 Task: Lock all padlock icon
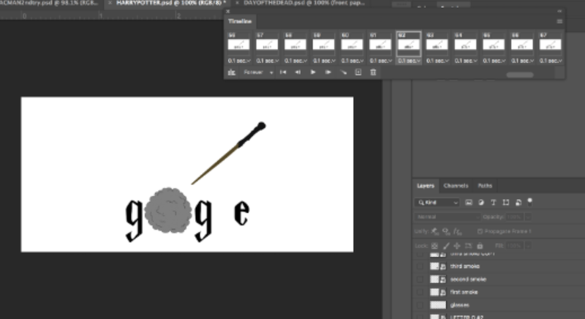480,246
